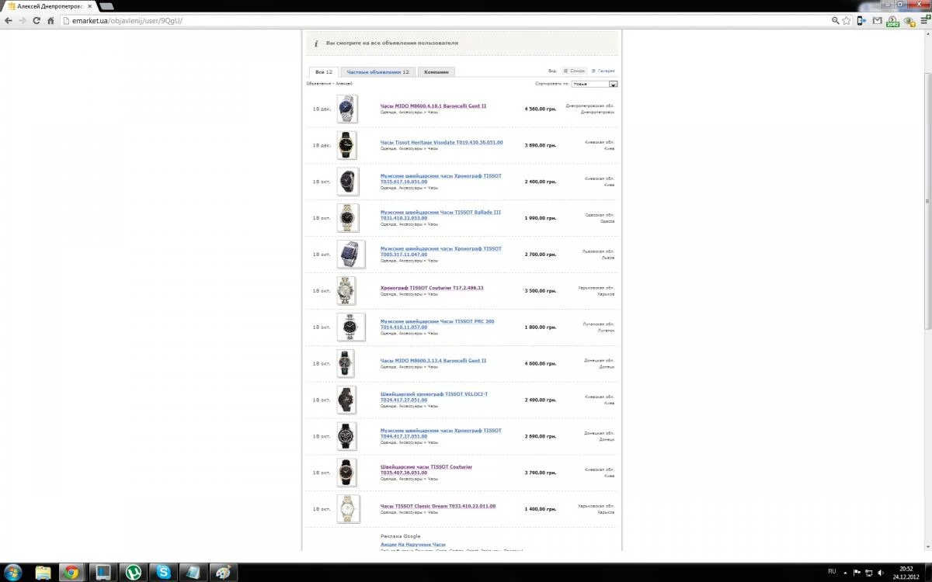Image resolution: width=932 pixels, height=582 pixels.
Task: Switch to the 'Компании' tab
Action: [x=436, y=71]
